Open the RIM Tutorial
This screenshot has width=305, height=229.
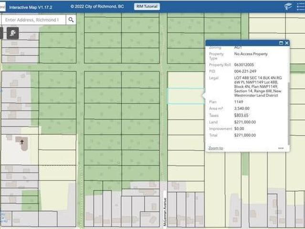click(x=147, y=7)
